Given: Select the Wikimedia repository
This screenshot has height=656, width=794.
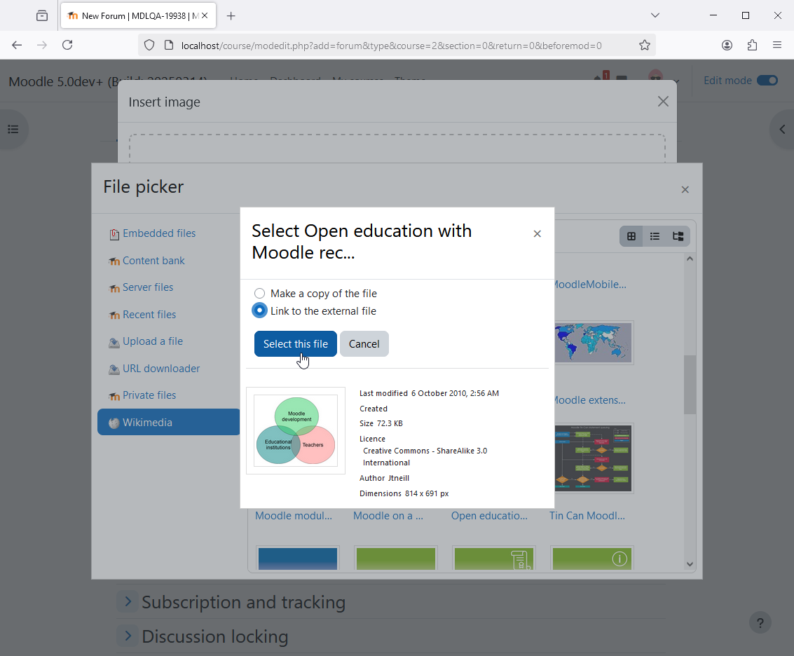Looking at the screenshot, I should tap(169, 422).
